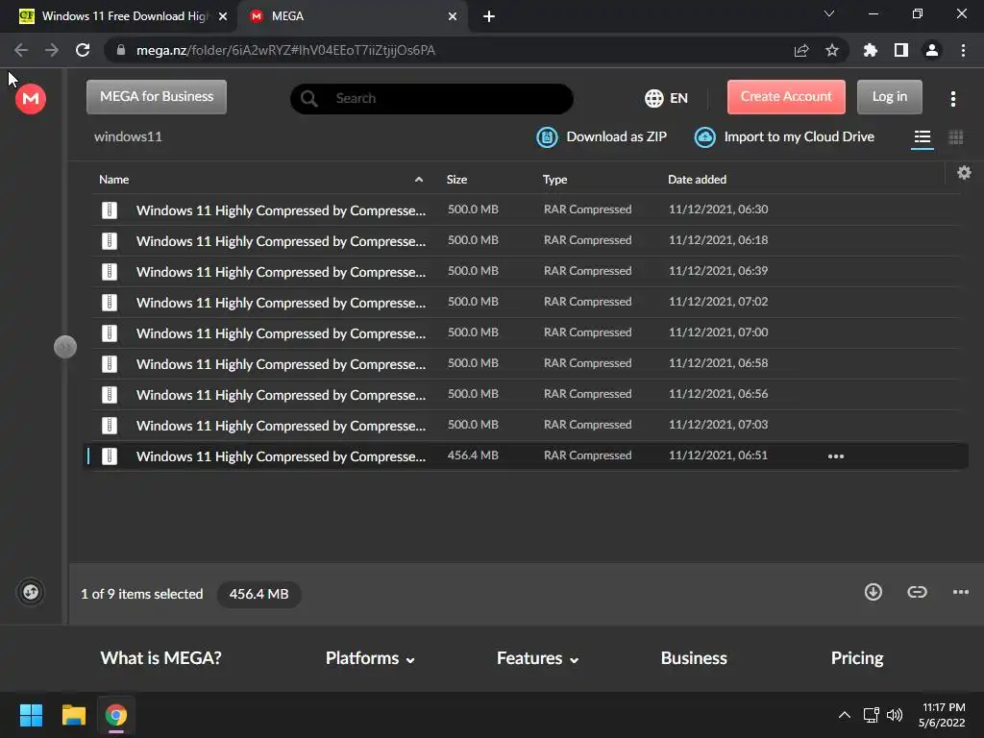Close the MEGA browser tab
The image size is (984, 738).
point(453,16)
